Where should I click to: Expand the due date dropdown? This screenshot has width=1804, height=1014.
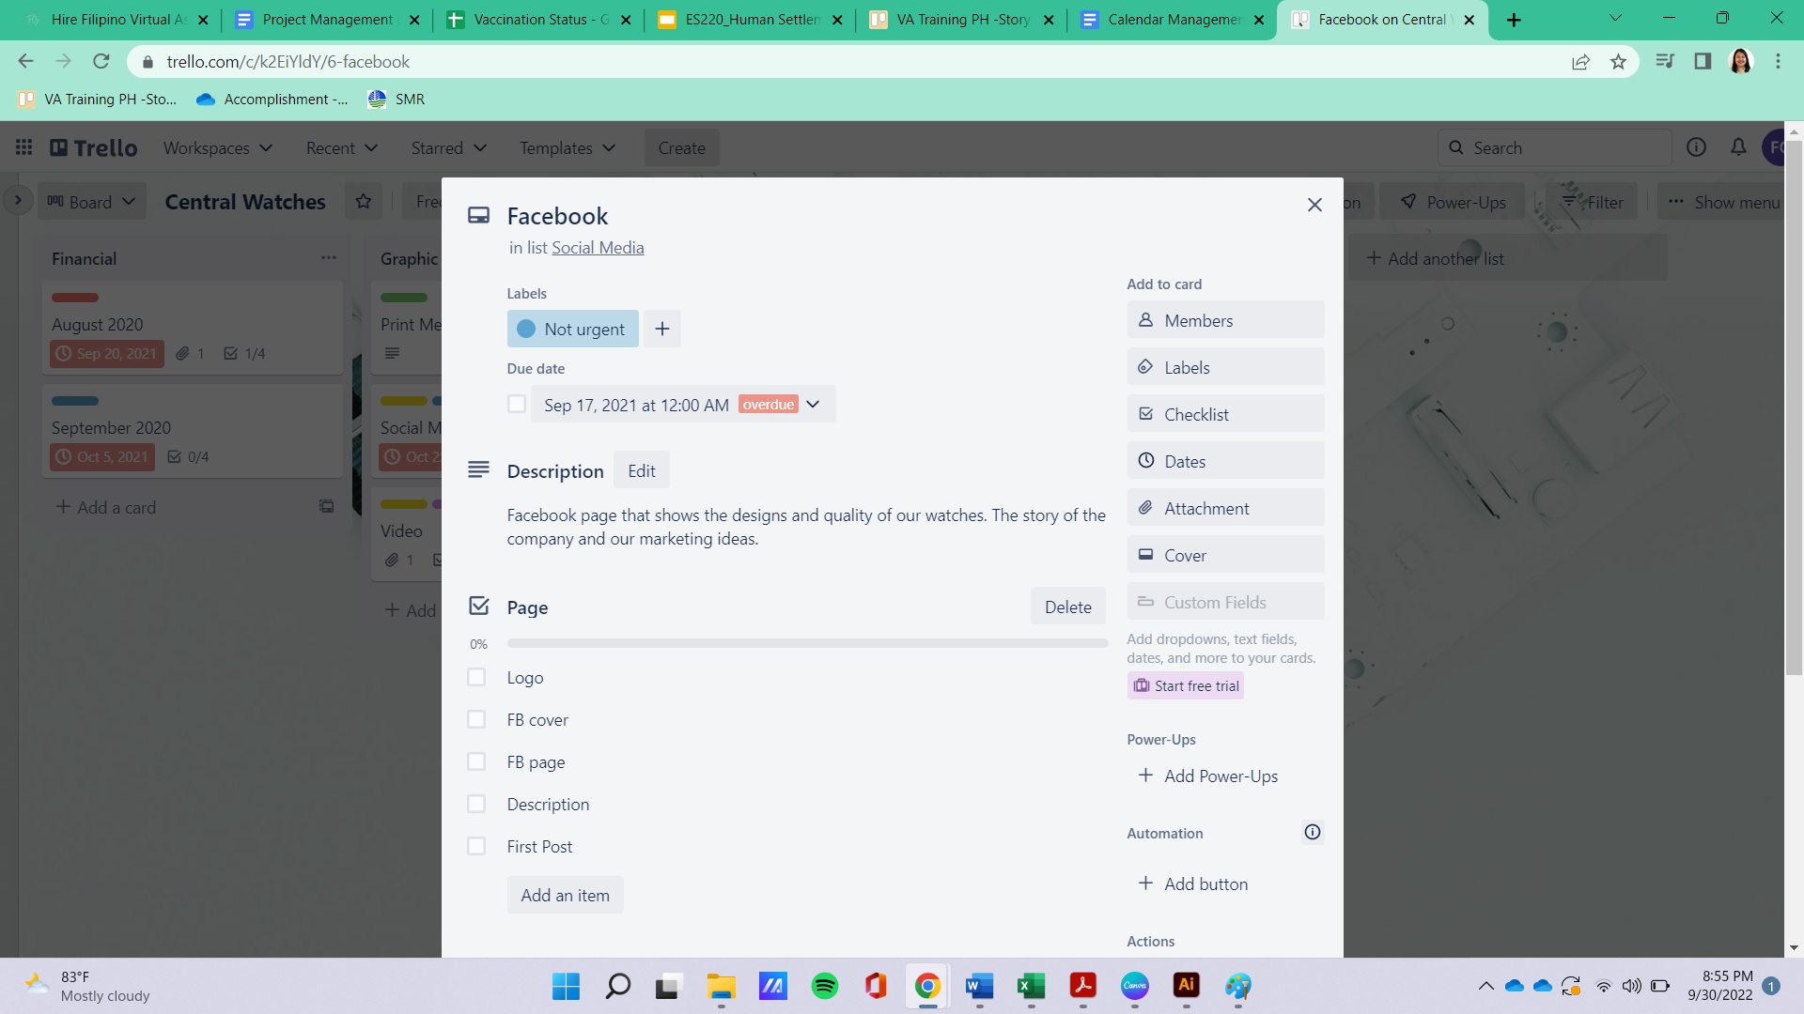click(x=813, y=404)
